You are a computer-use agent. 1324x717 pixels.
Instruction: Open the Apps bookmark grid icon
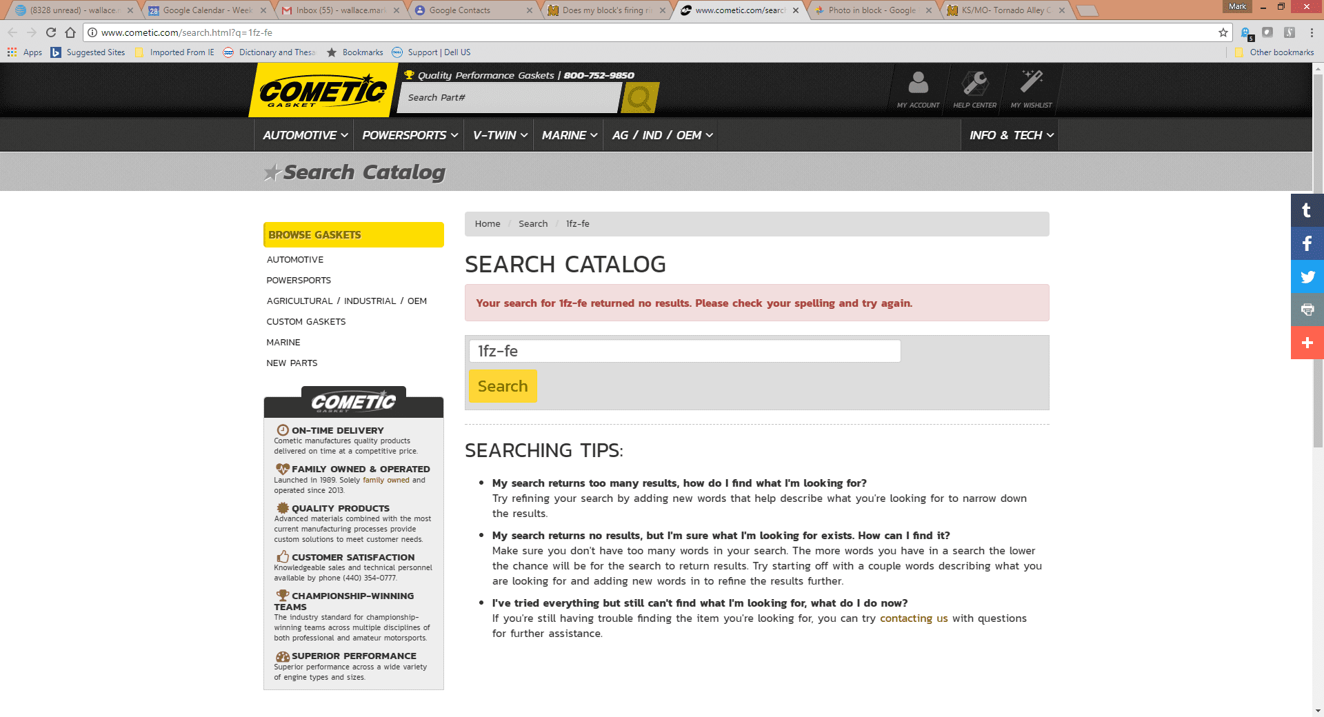[x=12, y=52]
